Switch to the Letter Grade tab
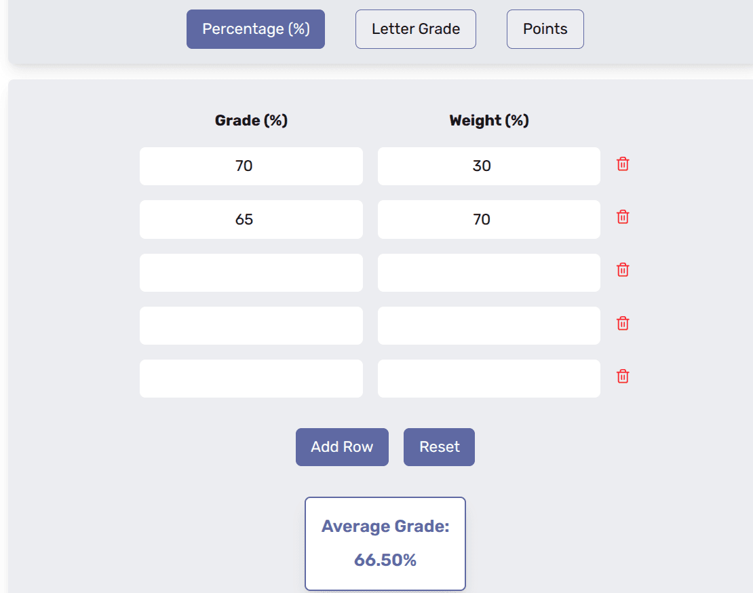This screenshot has width=753, height=593. coord(415,28)
